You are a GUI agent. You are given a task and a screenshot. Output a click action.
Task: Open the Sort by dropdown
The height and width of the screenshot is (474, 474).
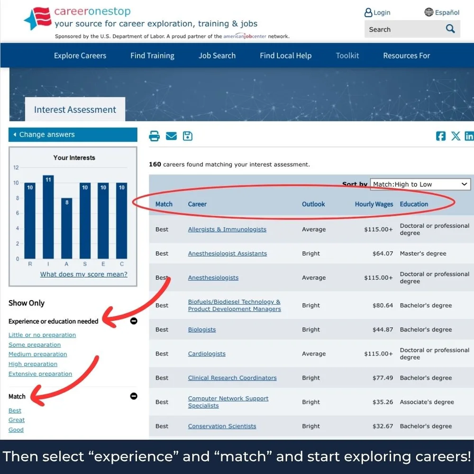[x=420, y=184]
